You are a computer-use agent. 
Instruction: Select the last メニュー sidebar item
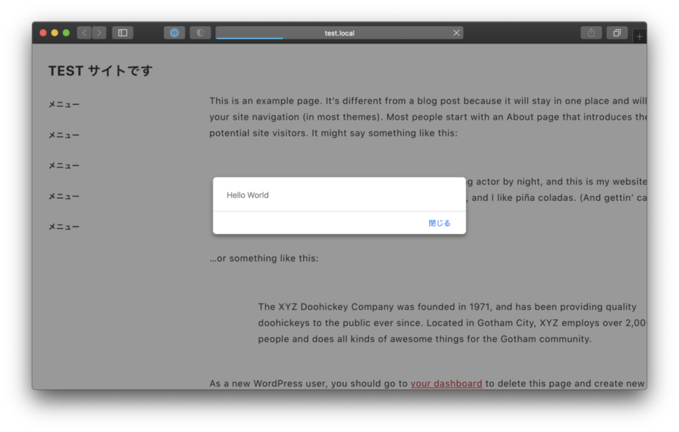pyautogui.click(x=64, y=227)
